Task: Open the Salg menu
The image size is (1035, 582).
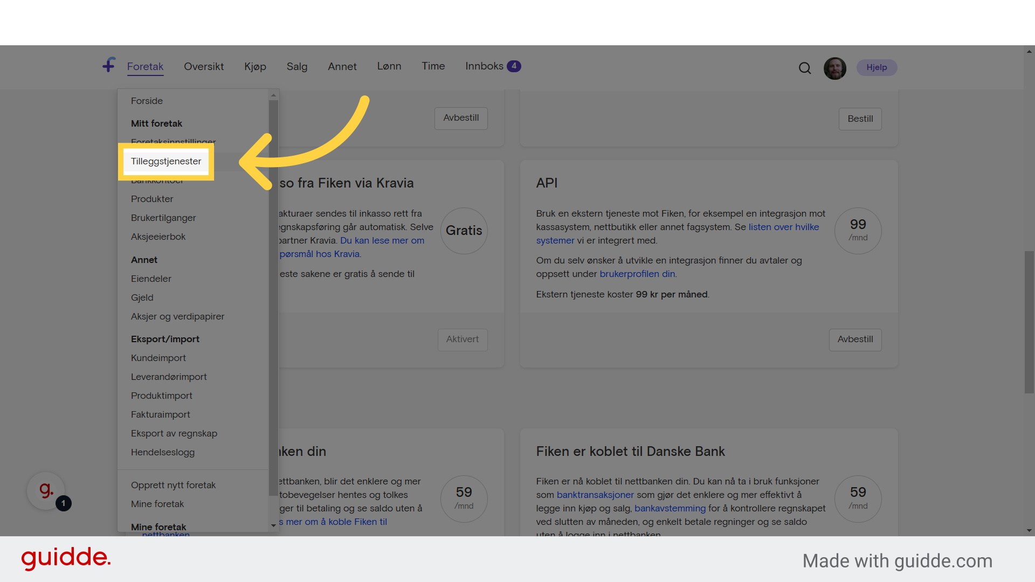Action: click(297, 66)
